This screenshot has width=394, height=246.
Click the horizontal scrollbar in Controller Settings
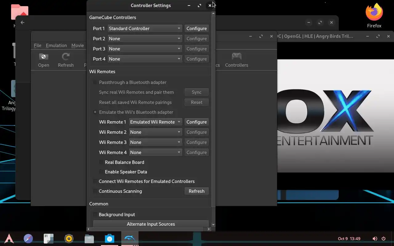tap(147, 229)
